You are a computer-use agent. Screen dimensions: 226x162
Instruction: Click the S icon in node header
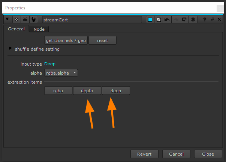point(193,19)
